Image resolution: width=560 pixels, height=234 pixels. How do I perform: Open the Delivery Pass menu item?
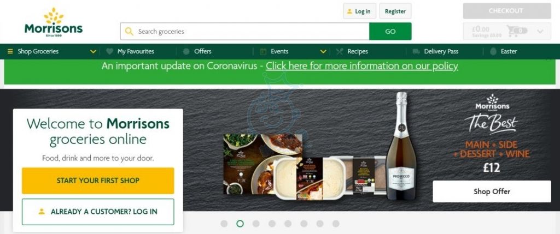pyautogui.click(x=441, y=51)
